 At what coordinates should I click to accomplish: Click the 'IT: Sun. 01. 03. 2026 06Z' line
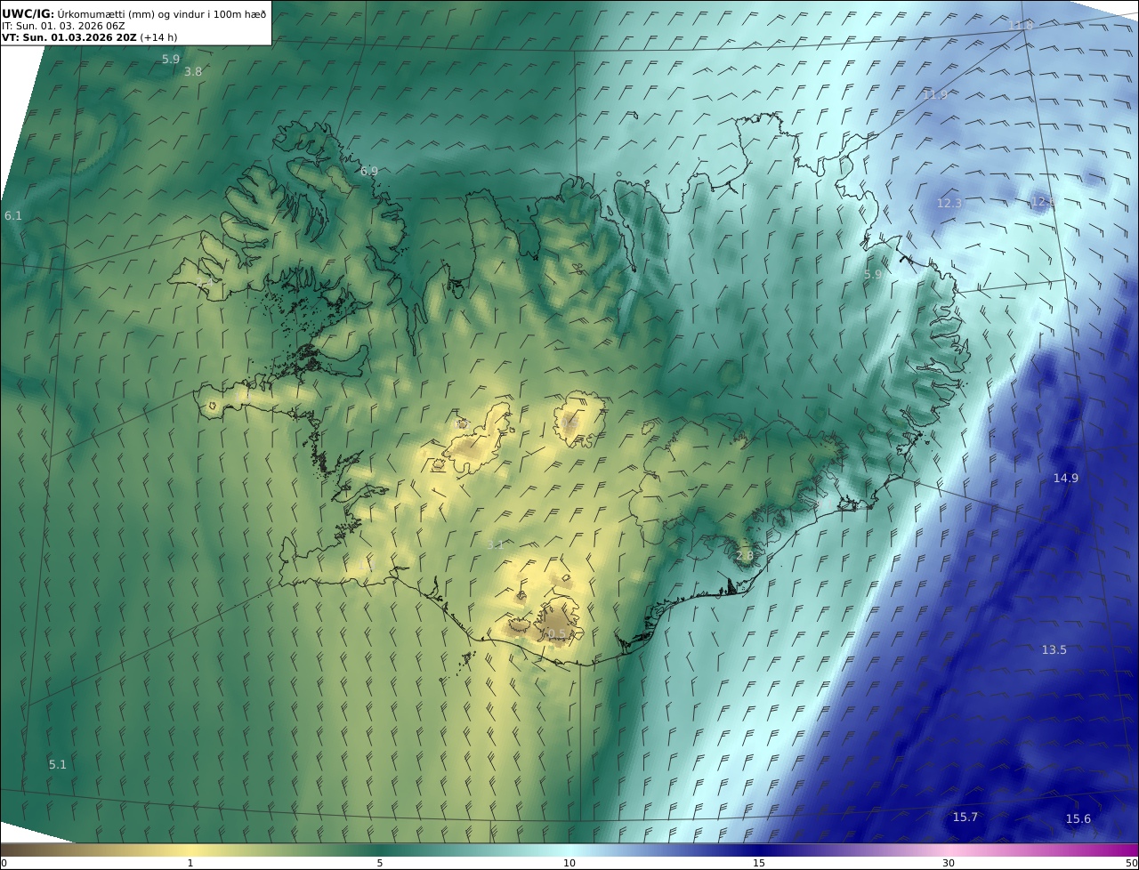[63, 26]
